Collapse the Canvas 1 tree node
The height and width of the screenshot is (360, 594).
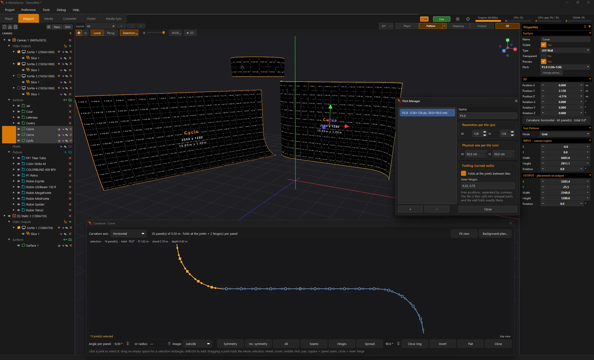[x=4, y=40]
